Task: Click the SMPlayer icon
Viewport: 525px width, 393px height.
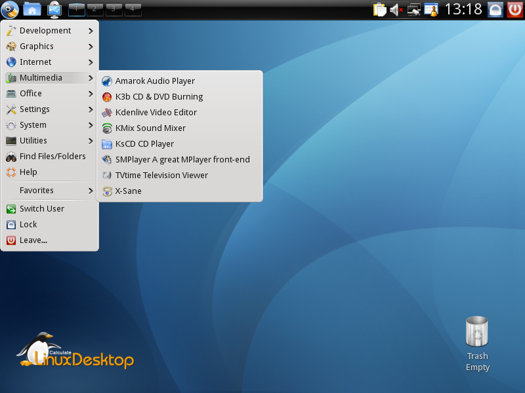Action: [x=107, y=160]
